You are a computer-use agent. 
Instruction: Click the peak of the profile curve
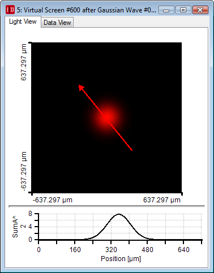pos(119,214)
